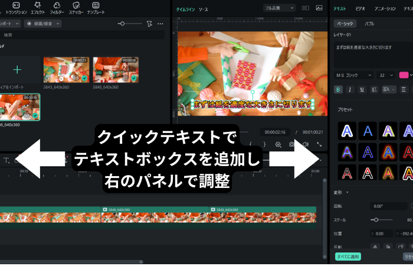Switch to the ベーシック text sub-tab

pyautogui.click(x=345, y=24)
